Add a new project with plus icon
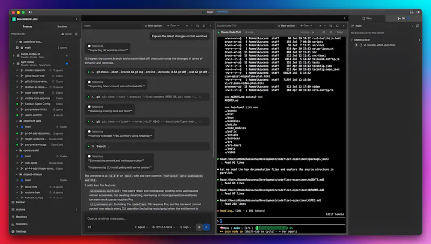The image size is (431, 244). click(76, 34)
